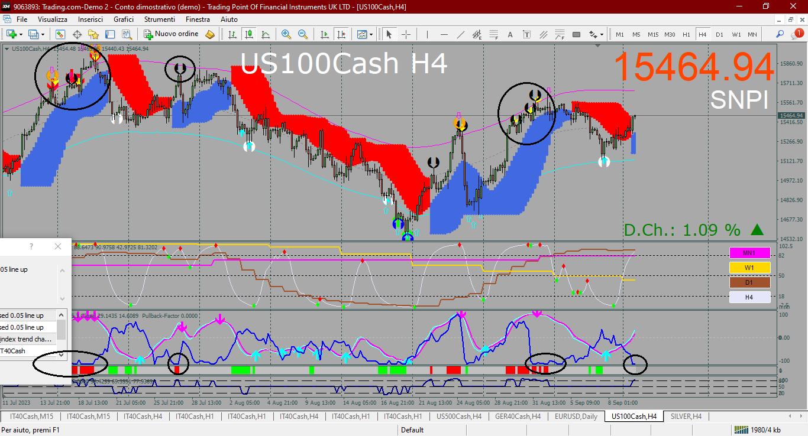The height and width of the screenshot is (436, 808).
Task: Toggle chart shift from right border
Action: click(x=341, y=34)
